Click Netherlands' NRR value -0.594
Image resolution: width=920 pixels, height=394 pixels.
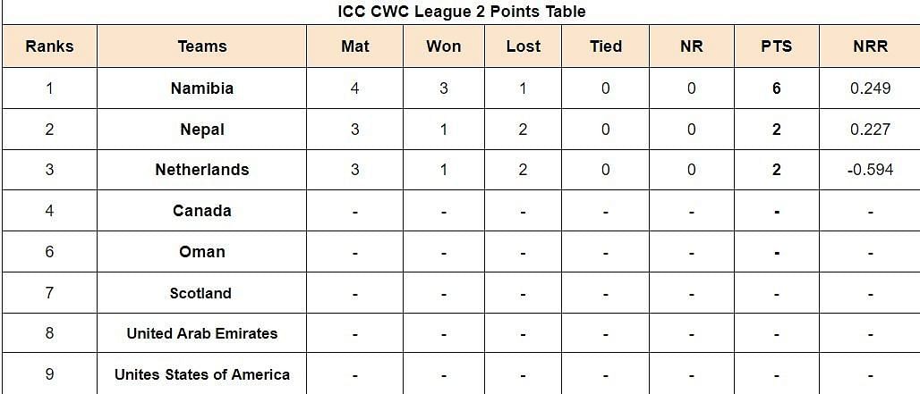tap(870, 170)
